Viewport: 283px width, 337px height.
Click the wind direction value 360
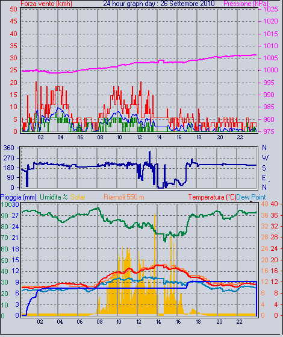(9, 148)
